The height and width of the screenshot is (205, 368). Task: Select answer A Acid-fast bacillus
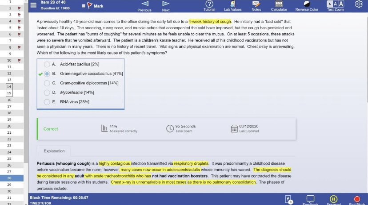(x=47, y=64)
